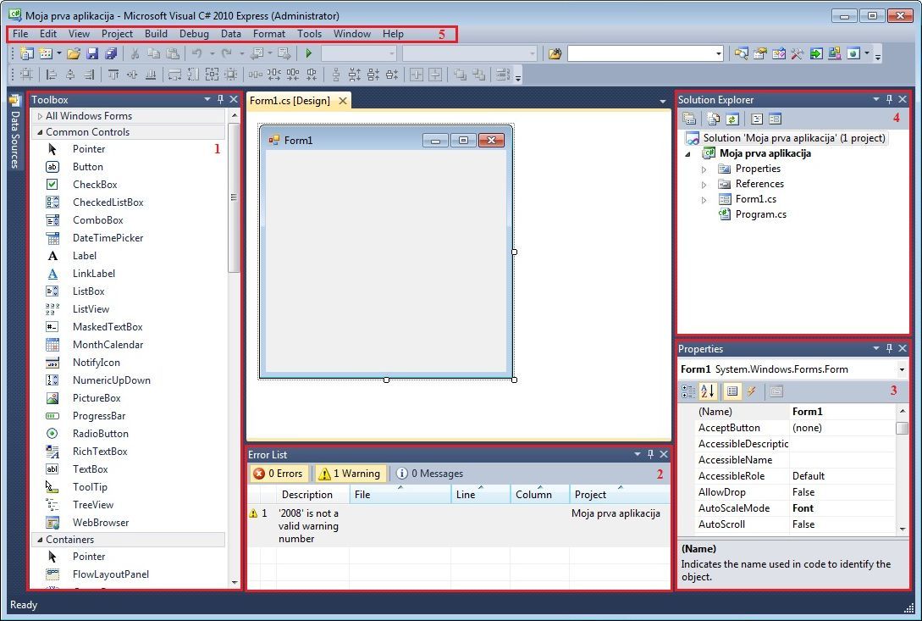Sort Error List by Project column header

tap(619, 495)
